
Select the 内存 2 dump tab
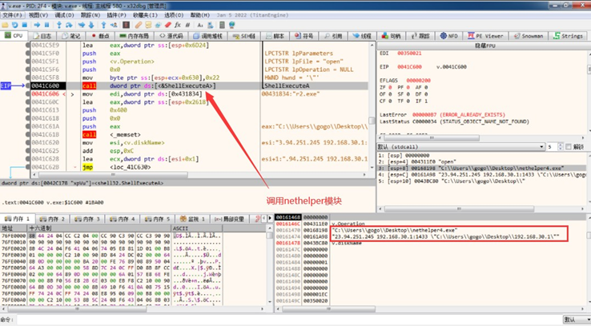pos(52,218)
